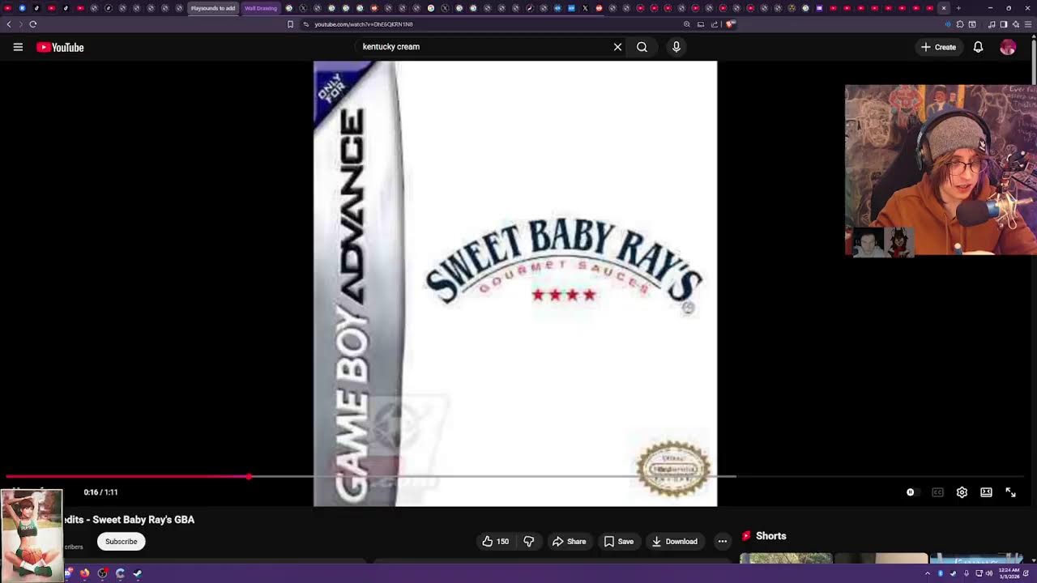The width and height of the screenshot is (1037, 583).
Task: Open the media control music note icon
Action: coord(992,24)
